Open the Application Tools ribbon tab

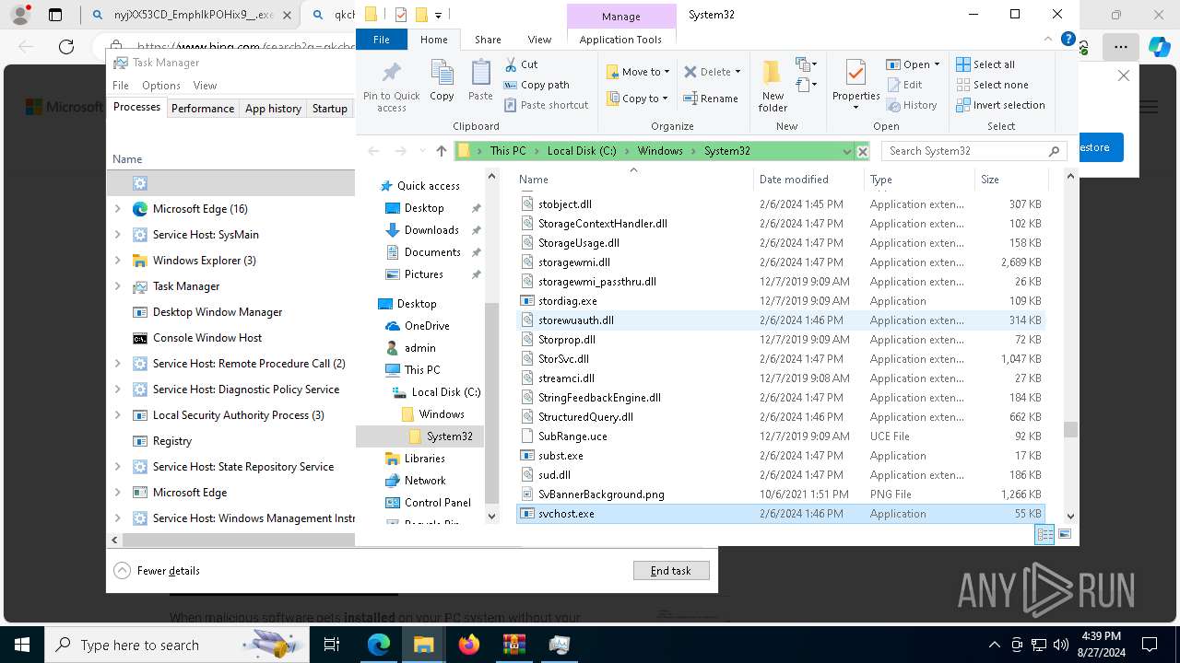pyautogui.click(x=620, y=40)
